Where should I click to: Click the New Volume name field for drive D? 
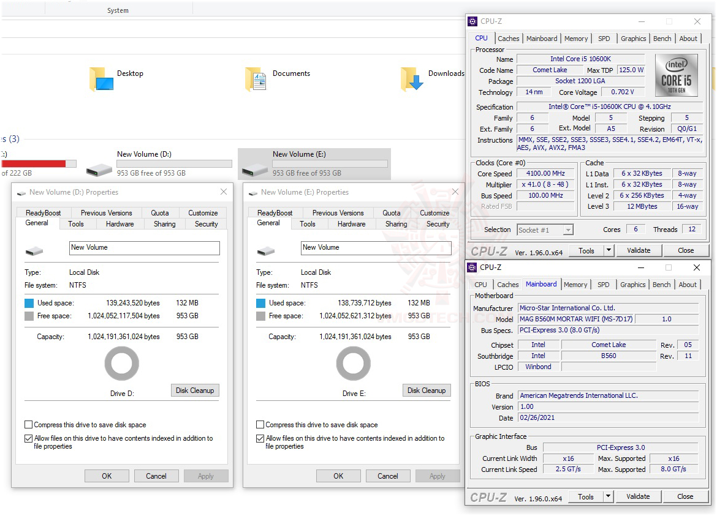pos(144,248)
